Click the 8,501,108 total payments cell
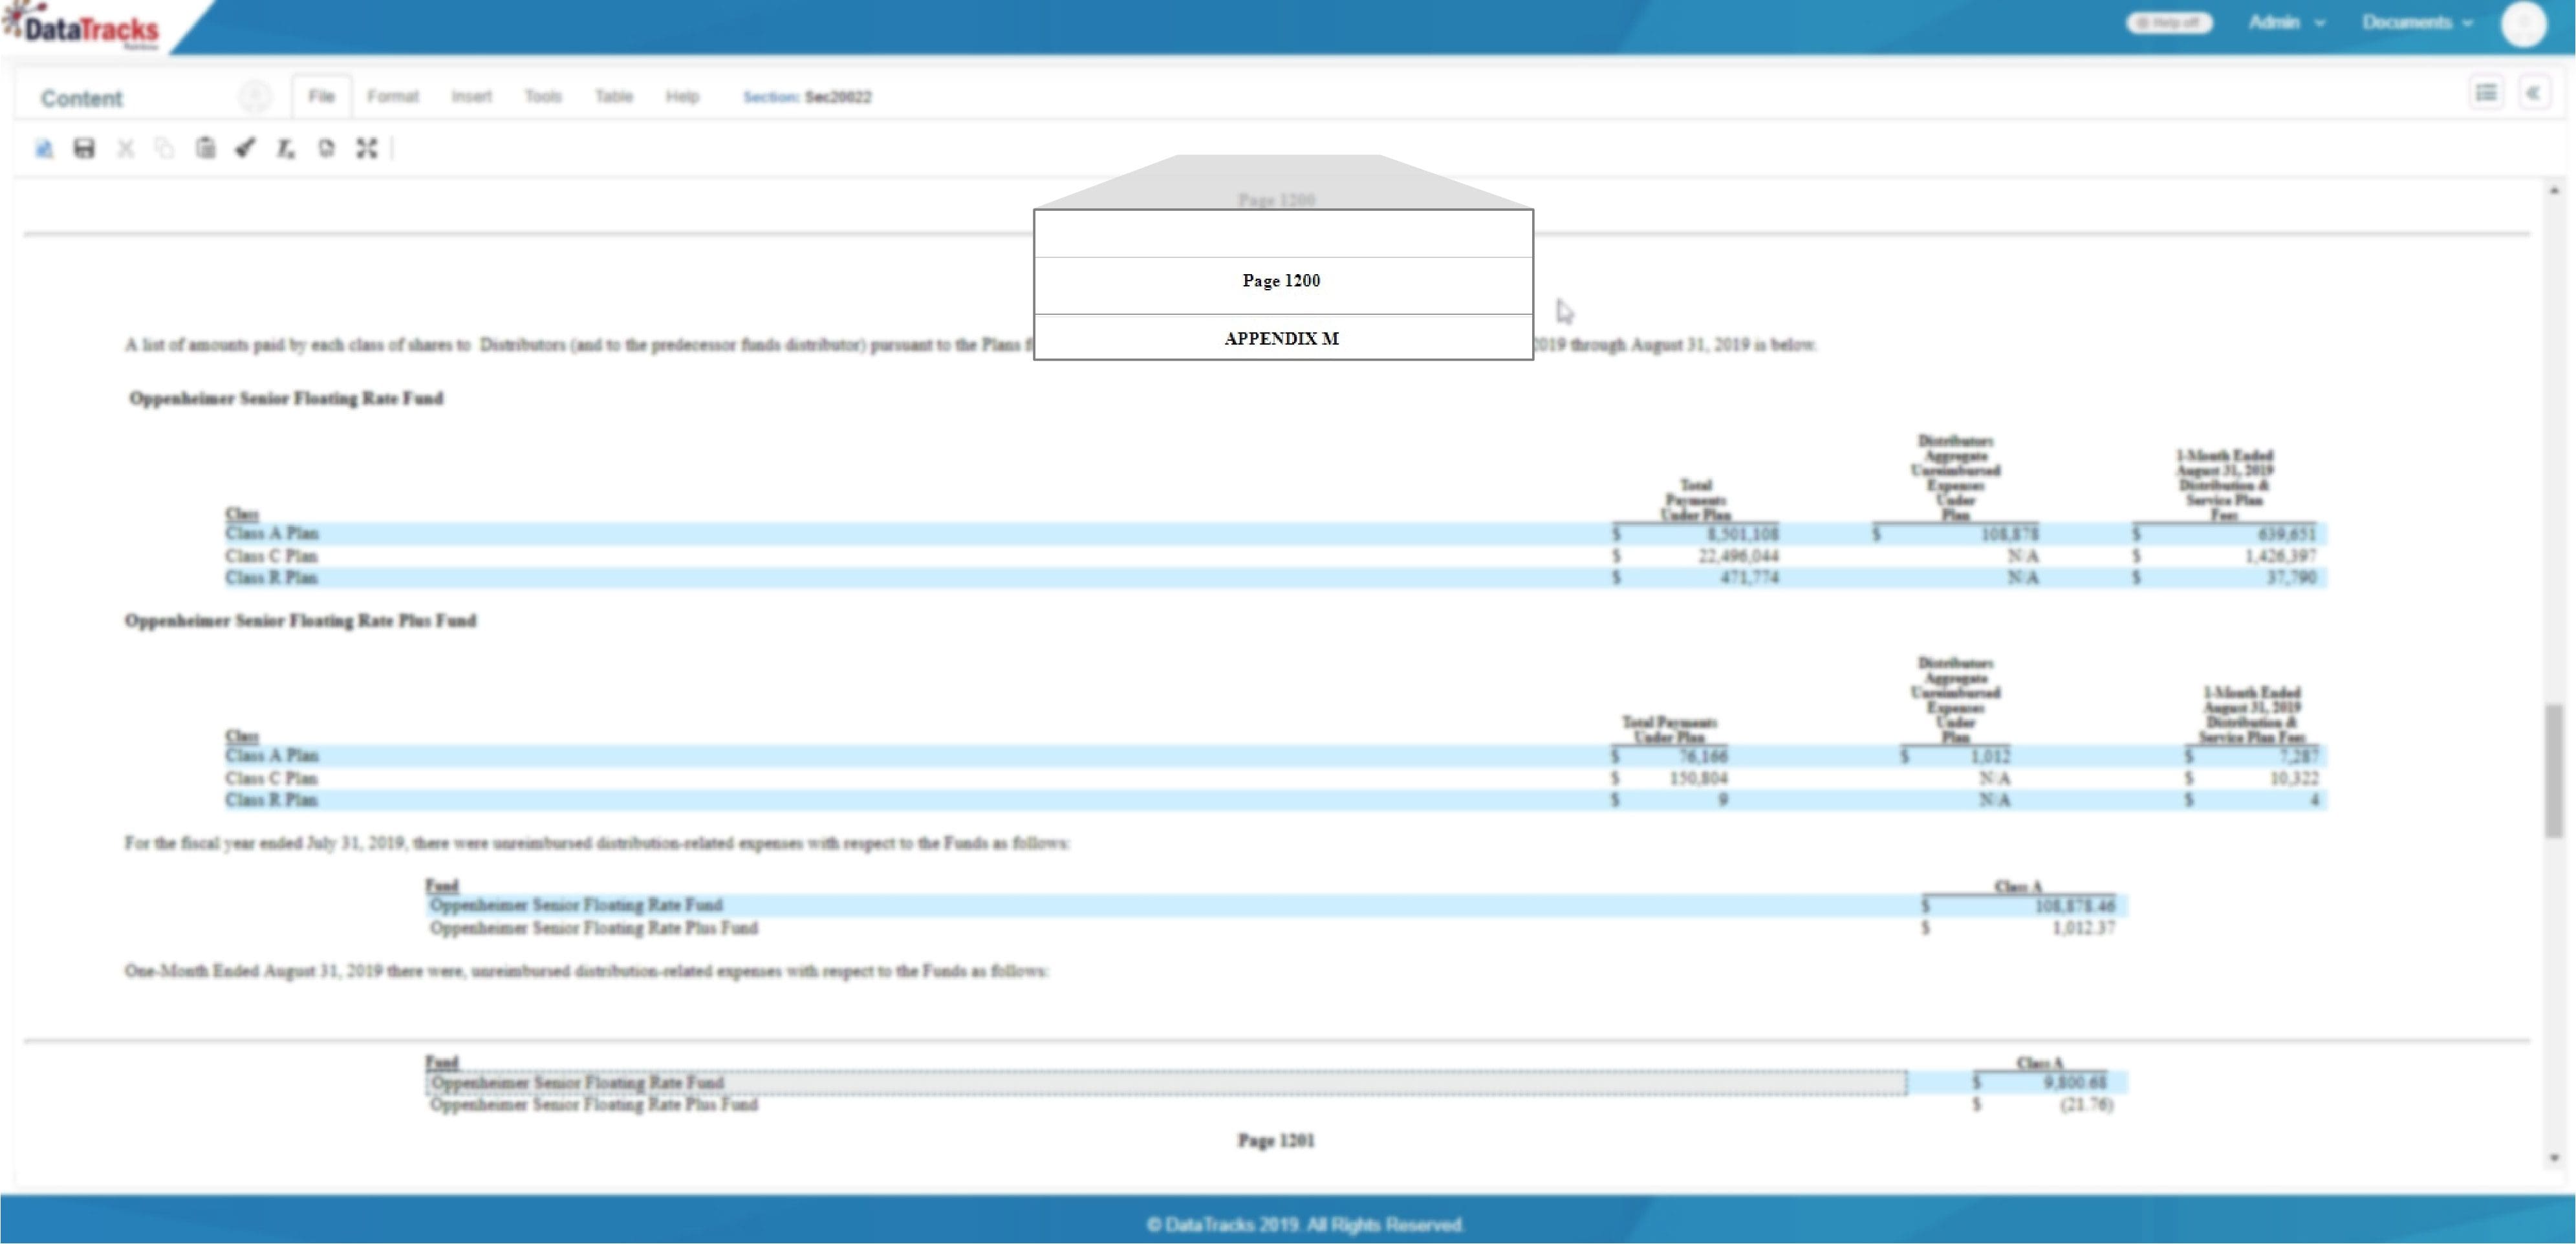Viewport: 2576px width, 1244px height. point(1742,533)
